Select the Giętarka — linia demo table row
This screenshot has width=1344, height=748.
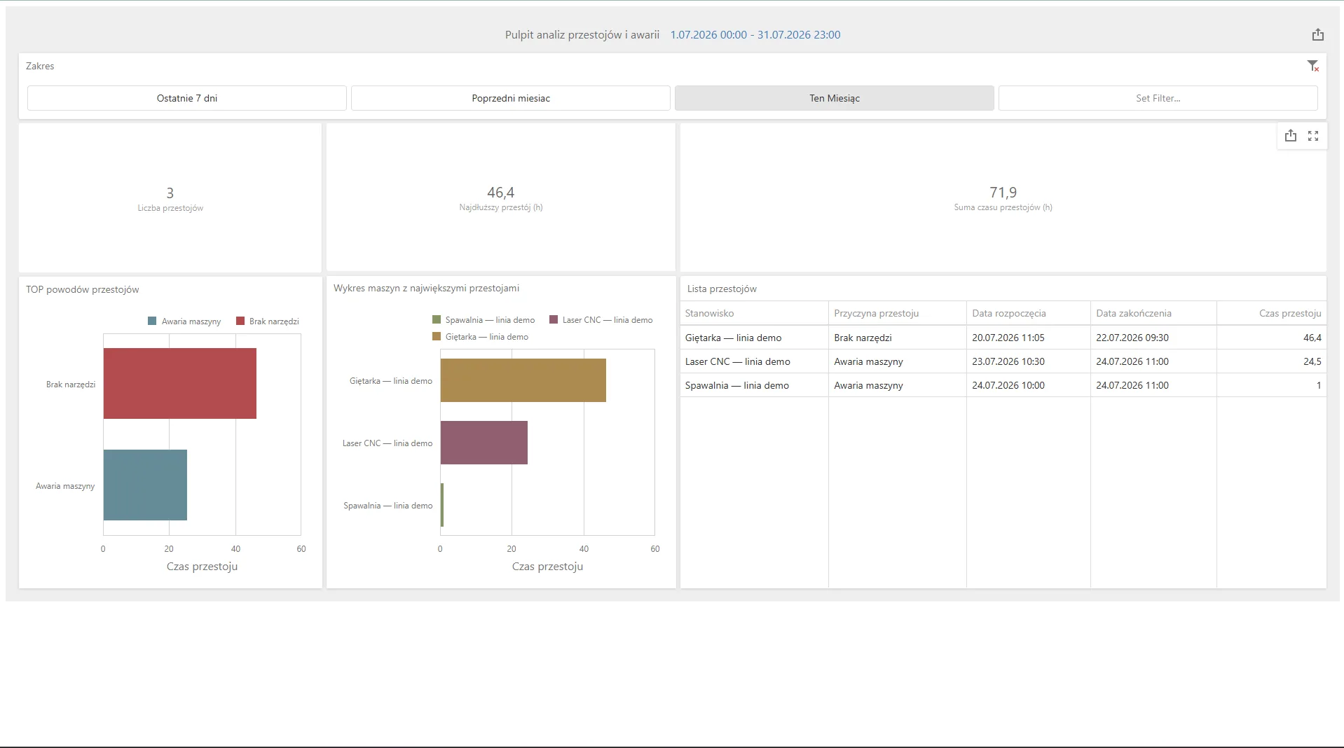click(x=1003, y=338)
